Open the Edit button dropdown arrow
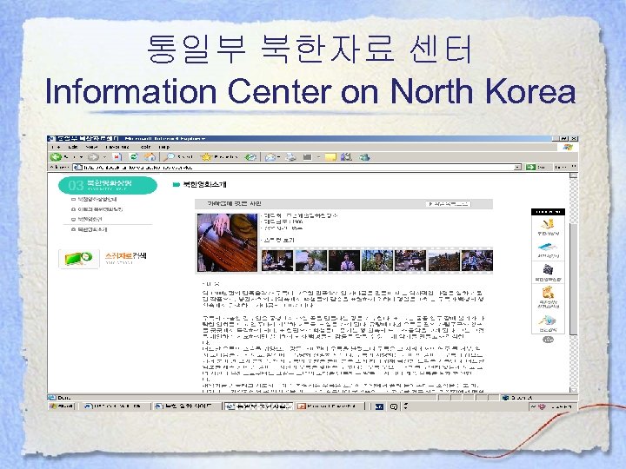 click(x=318, y=157)
